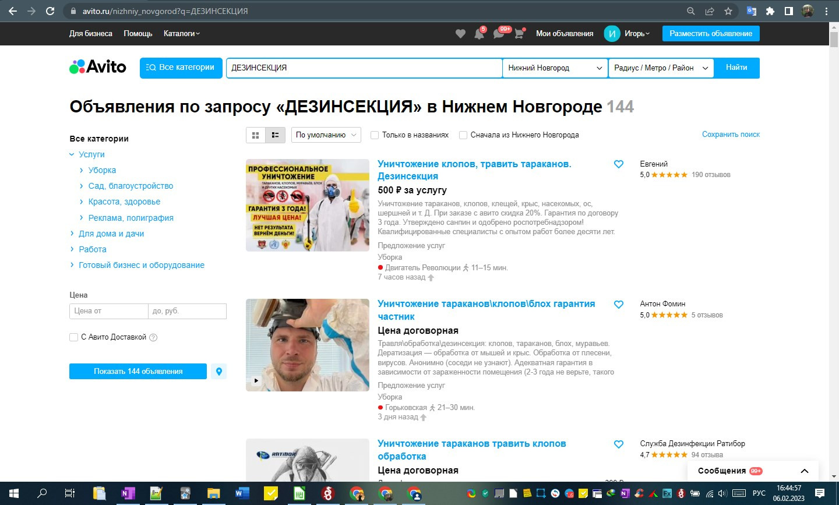Image resolution: width=839 pixels, height=505 pixels.
Task: Open Помощь header link
Action: point(138,34)
